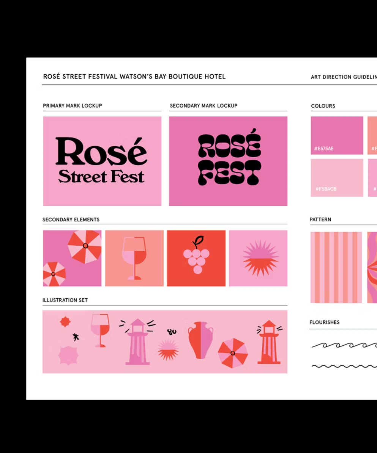Open the ART DIRECTION GUIDELINES label
This screenshot has height=453, width=377.
pos(343,77)
